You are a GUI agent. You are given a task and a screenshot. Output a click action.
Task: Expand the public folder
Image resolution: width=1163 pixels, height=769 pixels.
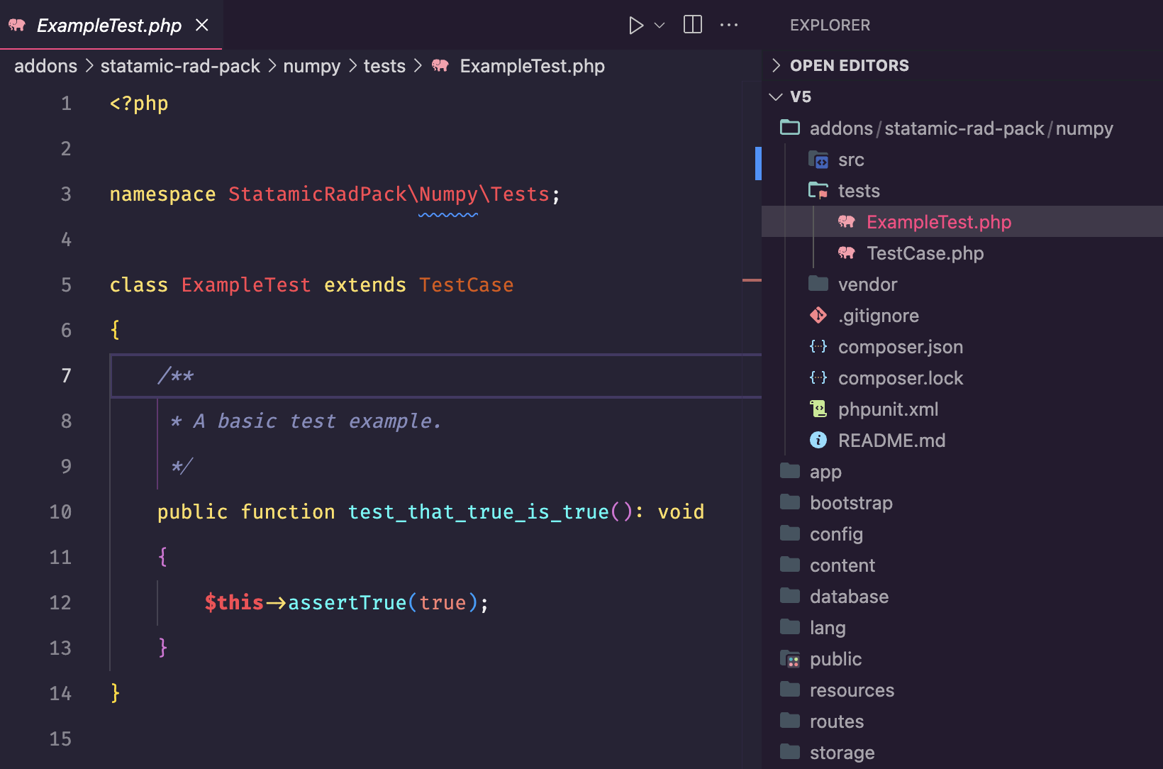pos(962,658)
